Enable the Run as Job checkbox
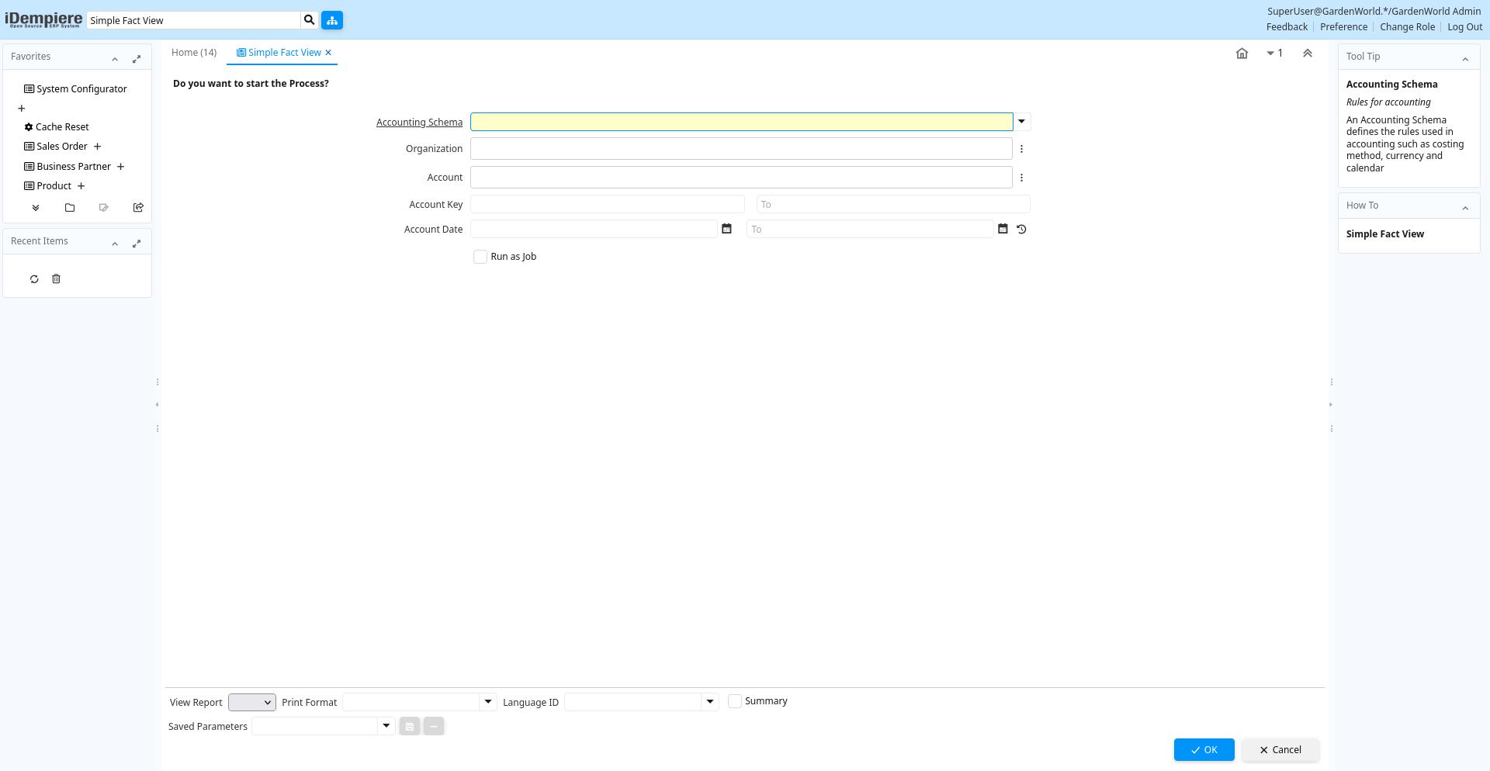 480,257
